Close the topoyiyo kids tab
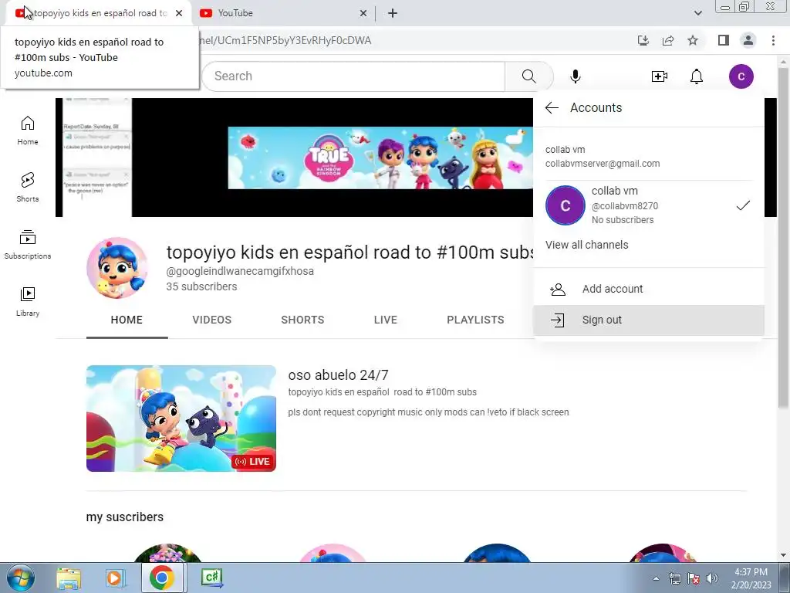790x593 pixels. click(x=179, y=13)
